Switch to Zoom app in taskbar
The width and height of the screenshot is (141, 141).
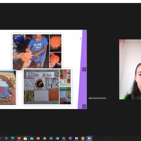pyautogui.click(x=89, y=138)
